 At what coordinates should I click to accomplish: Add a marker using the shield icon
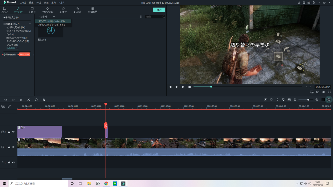point(271,100)
